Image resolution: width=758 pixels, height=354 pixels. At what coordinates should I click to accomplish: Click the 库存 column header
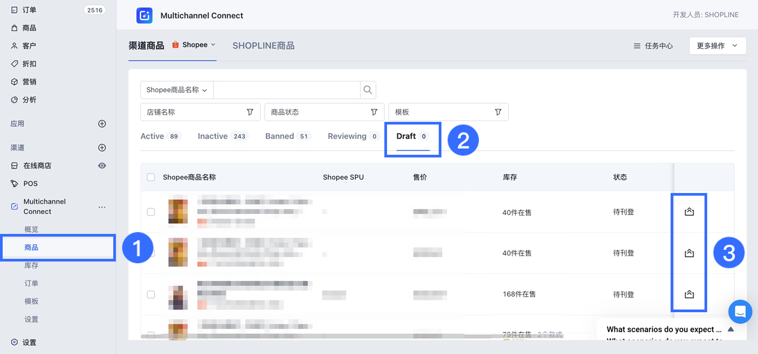click(x=510, y=177)
